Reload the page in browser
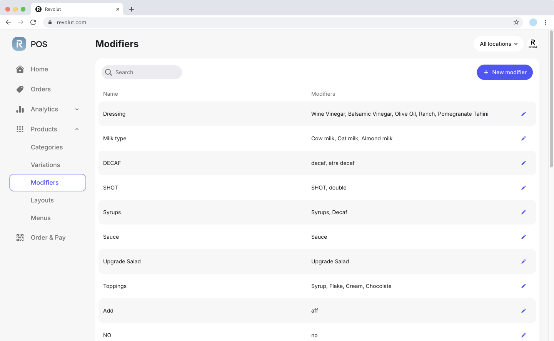The image size is (554, 341). 33,22
